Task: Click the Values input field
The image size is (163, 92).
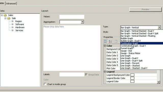Action: point(72,17)
